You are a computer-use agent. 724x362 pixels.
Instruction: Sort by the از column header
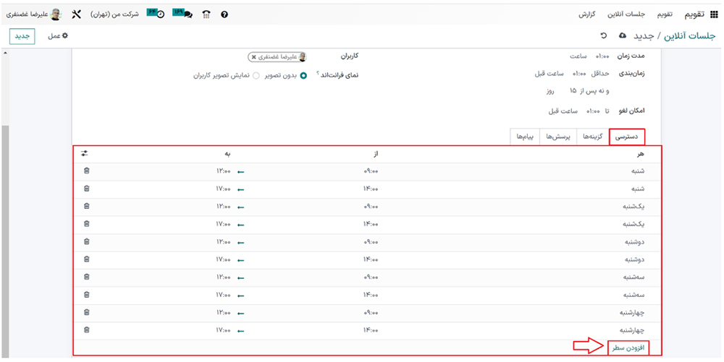click(375, 154)
